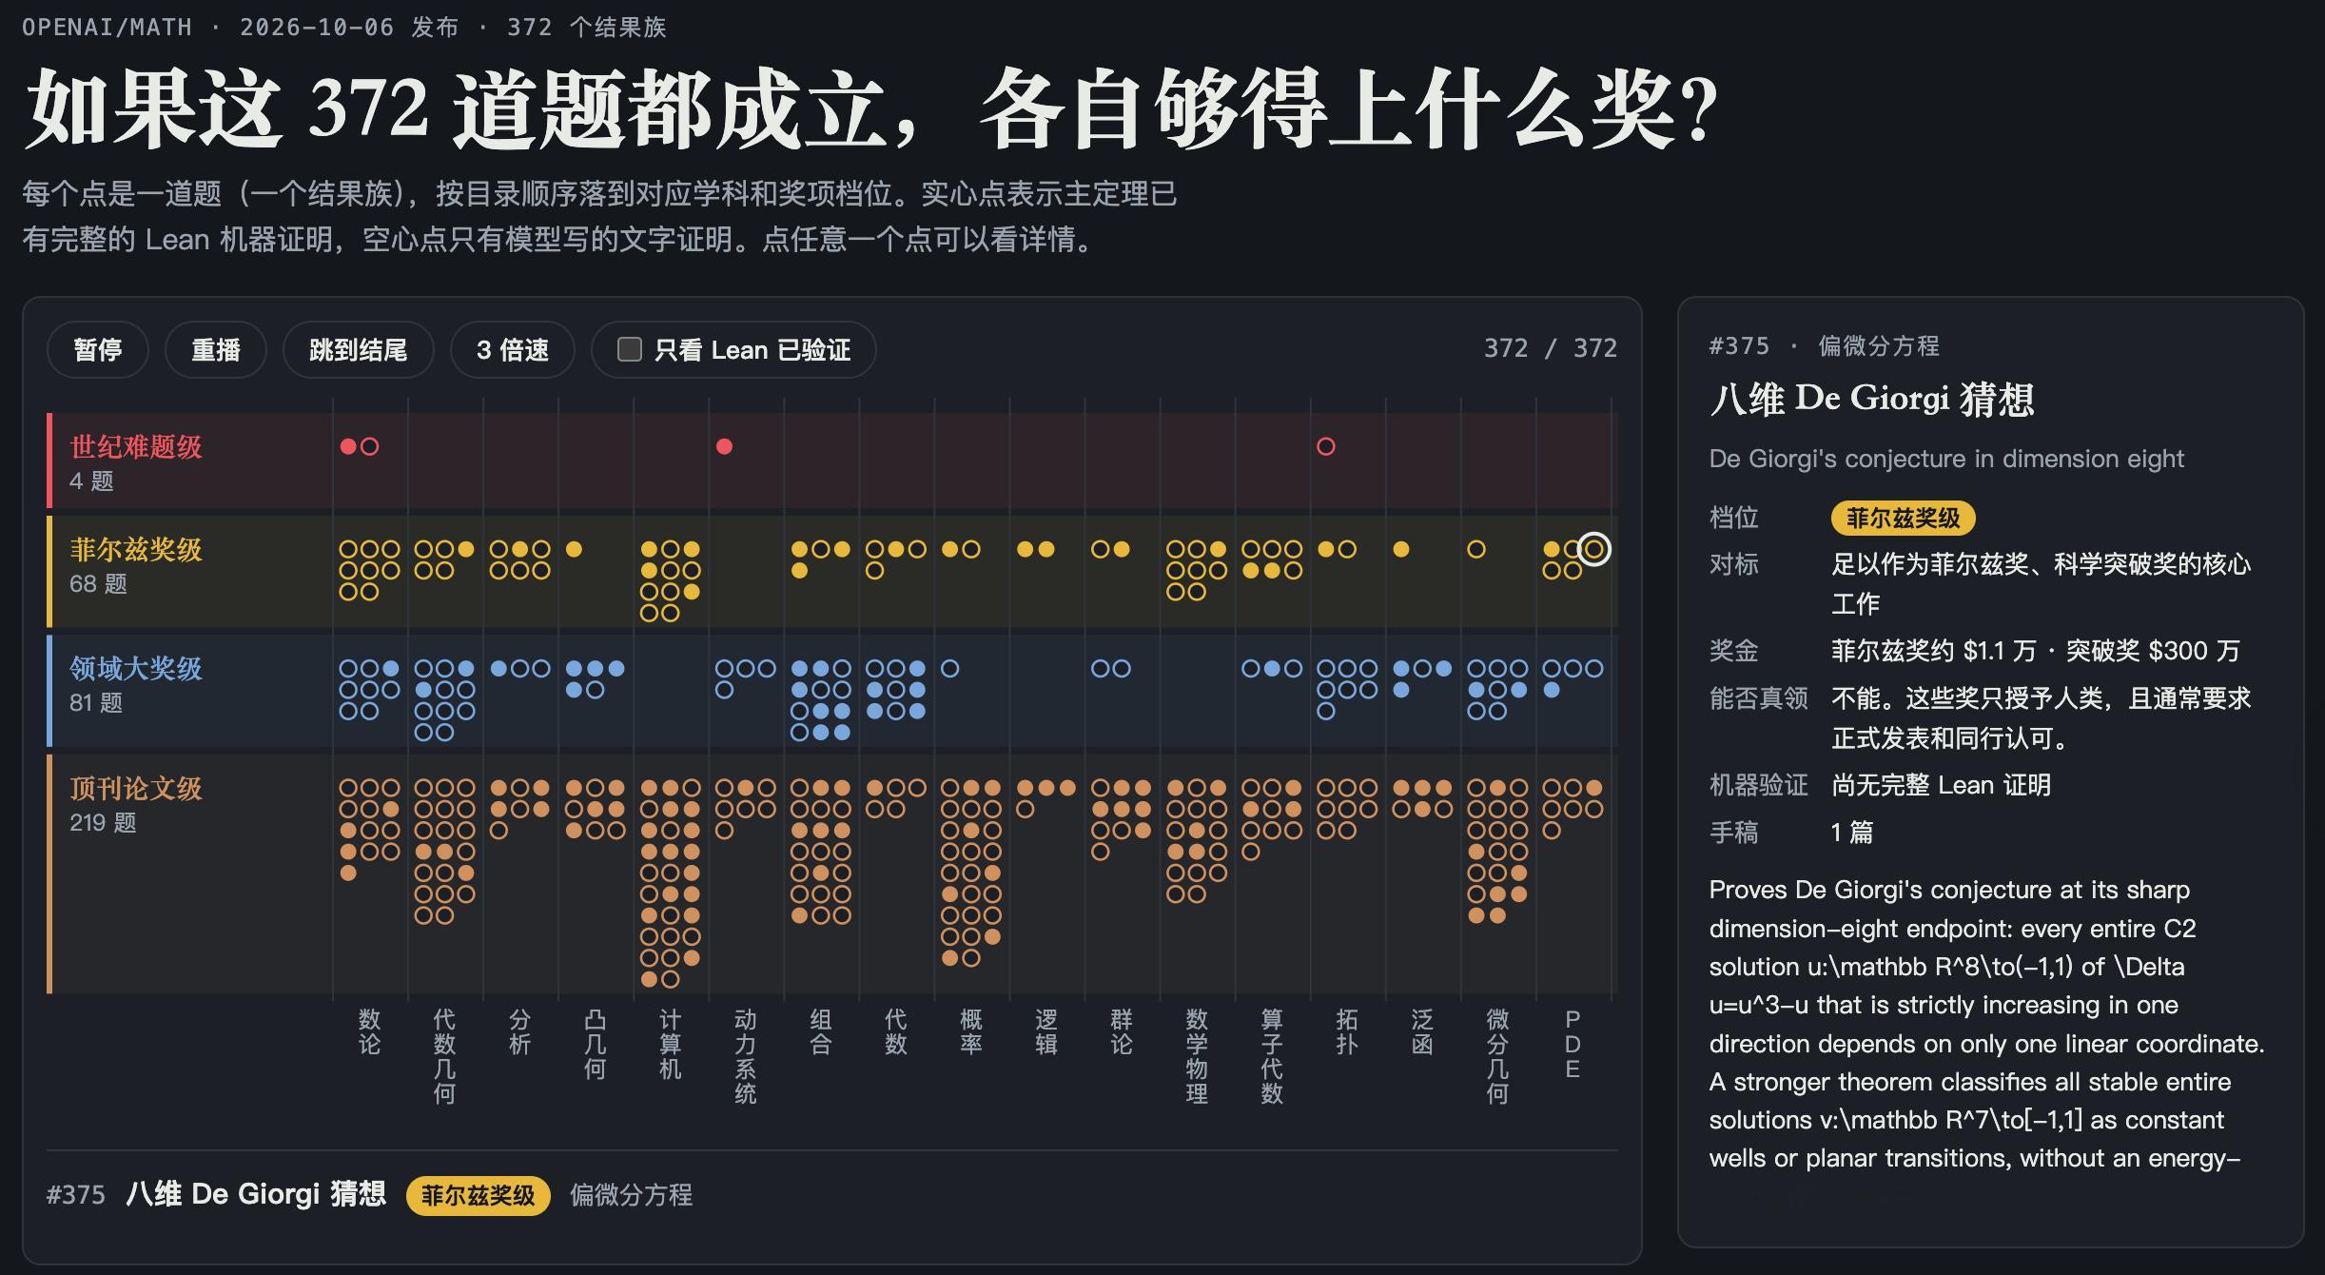Viewport: 2325px width, 1275px height.
Task: Change playback speed via 3 倍速
Action: pos(513,350)
